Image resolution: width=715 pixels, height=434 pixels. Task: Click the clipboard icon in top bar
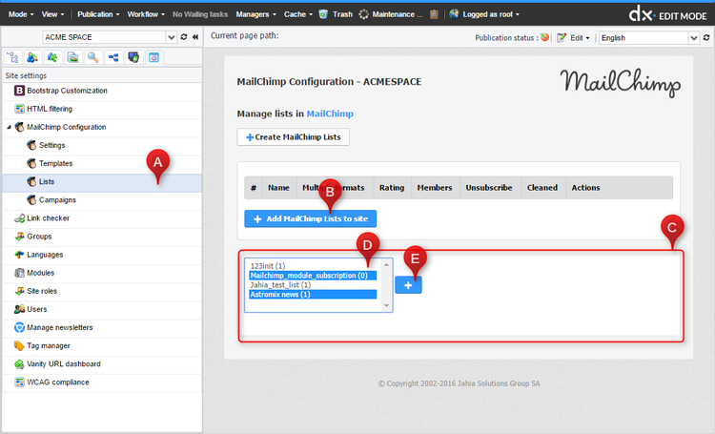(434, 14)
